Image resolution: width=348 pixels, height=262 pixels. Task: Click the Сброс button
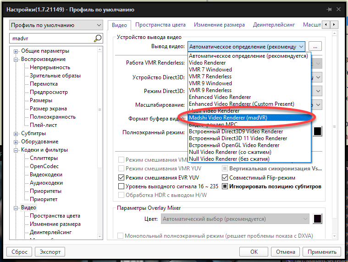(20, 251)
